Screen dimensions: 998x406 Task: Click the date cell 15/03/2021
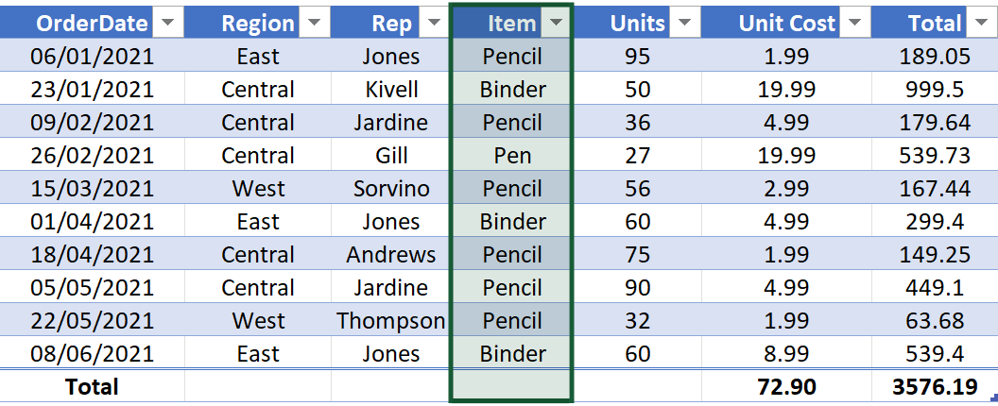pos(92,189)
